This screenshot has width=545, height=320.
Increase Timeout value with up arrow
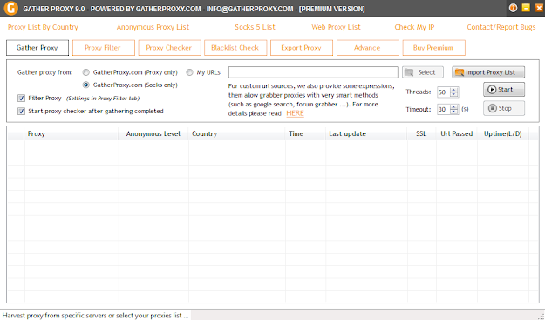point(454,107)
